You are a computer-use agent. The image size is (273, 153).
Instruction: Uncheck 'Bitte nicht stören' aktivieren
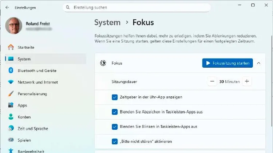coord(115,141)
